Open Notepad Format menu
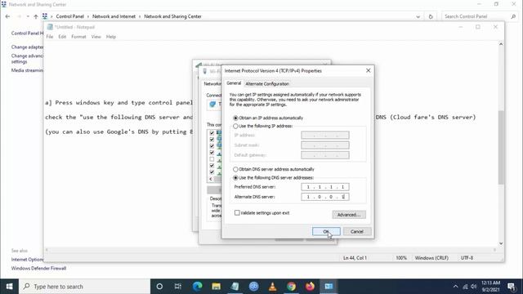Image resolution: width=523 pixels, height=294 pixels. pyautogui.click(x=78, y=37)
